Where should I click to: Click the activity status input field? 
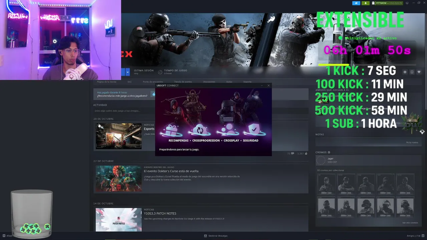(200, 111)
